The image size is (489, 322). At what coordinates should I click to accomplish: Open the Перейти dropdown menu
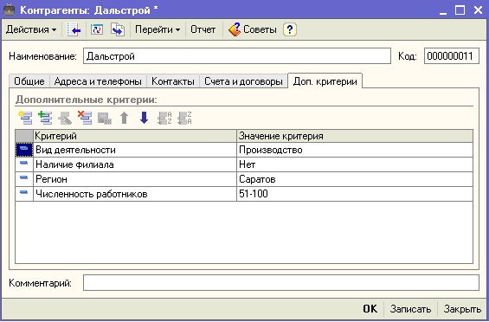(x=158, y=29)
